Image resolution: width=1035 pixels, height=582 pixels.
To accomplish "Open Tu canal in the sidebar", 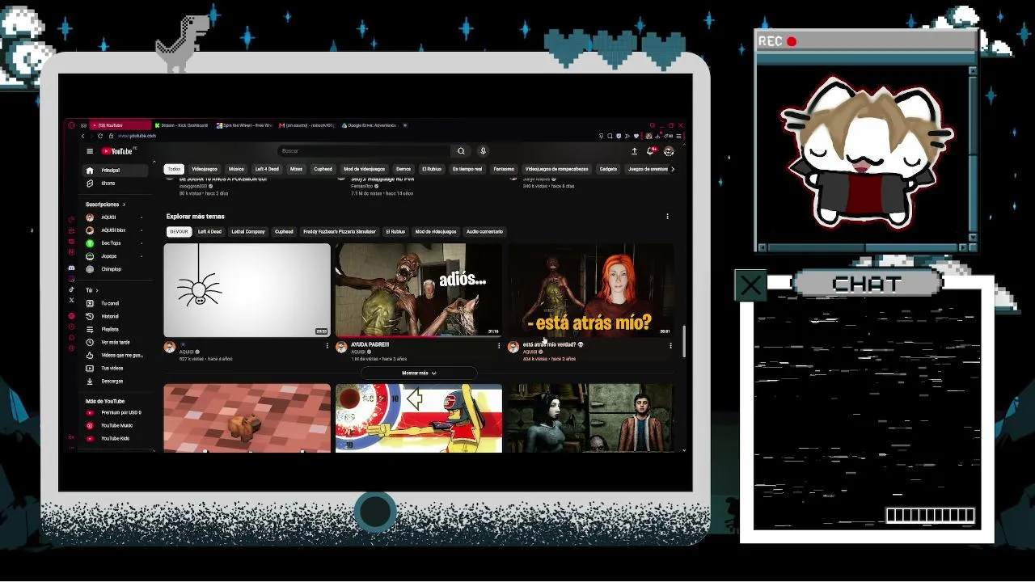I will click(115, 303).
